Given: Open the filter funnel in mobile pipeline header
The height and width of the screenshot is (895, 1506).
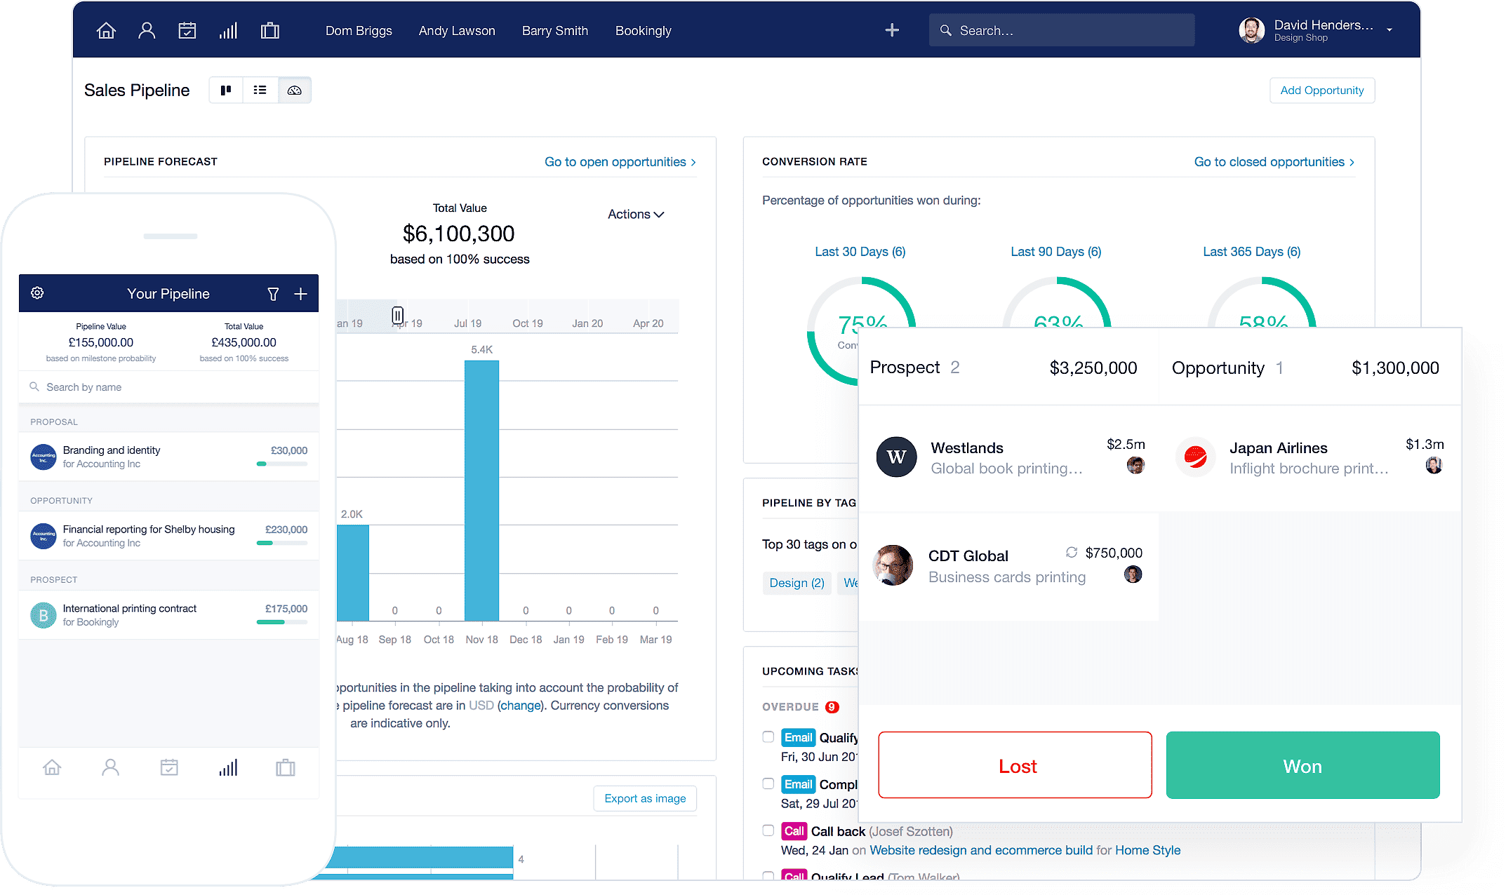Looking at the screenshot, I should (273, 294).
